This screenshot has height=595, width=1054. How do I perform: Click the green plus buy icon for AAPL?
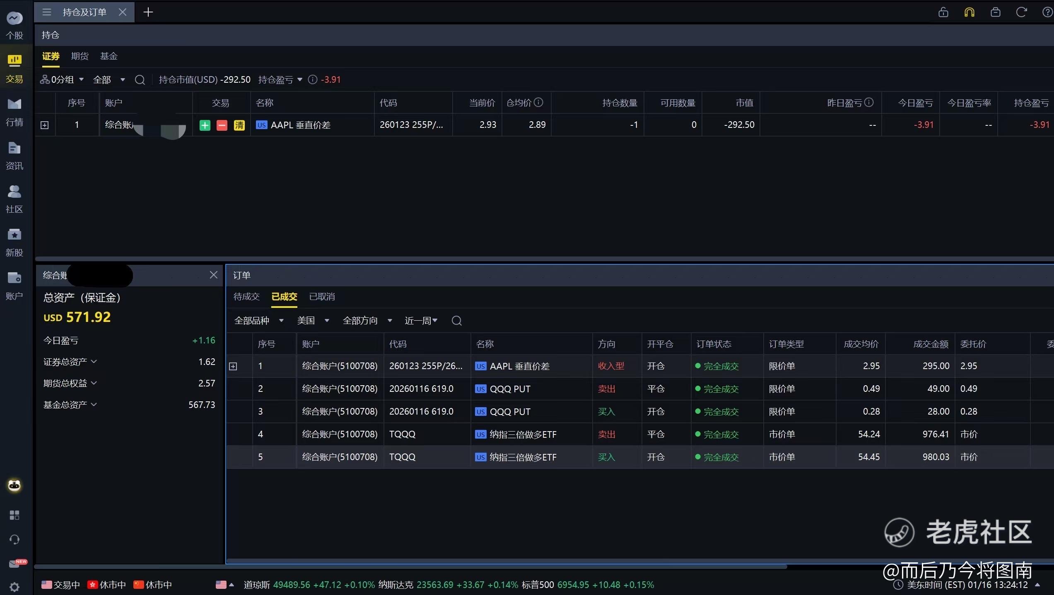[205, 125]
